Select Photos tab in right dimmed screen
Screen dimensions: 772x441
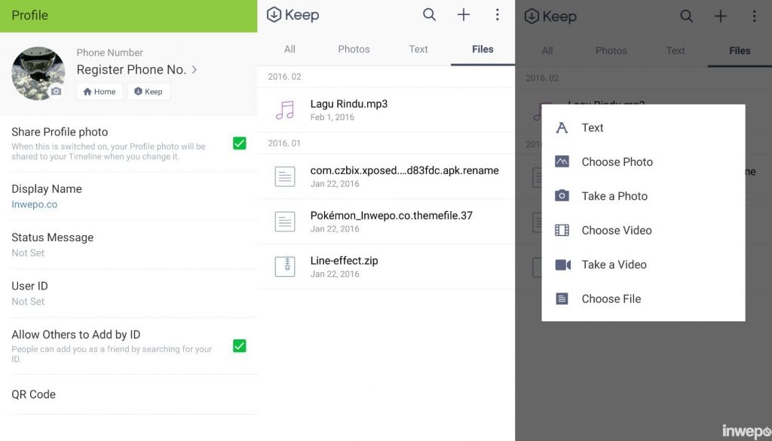pyautogui.click(x=611, y=51)
